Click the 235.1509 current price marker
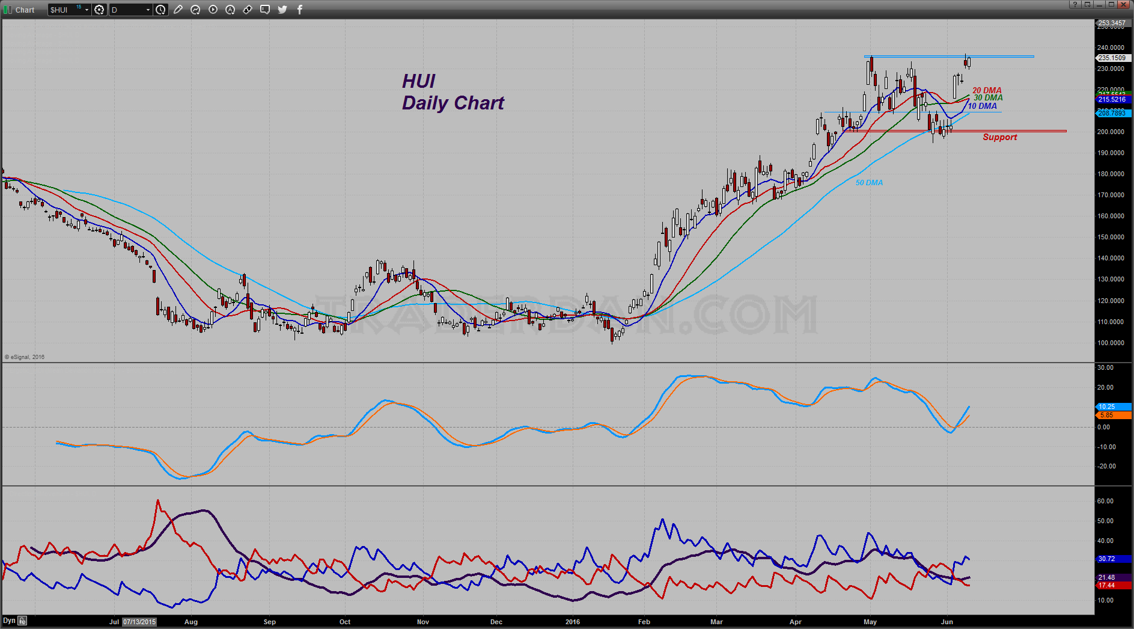 pos(1112,58)
